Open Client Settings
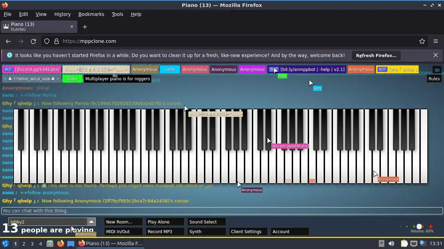The image size is (444, 249). [248, 231]
